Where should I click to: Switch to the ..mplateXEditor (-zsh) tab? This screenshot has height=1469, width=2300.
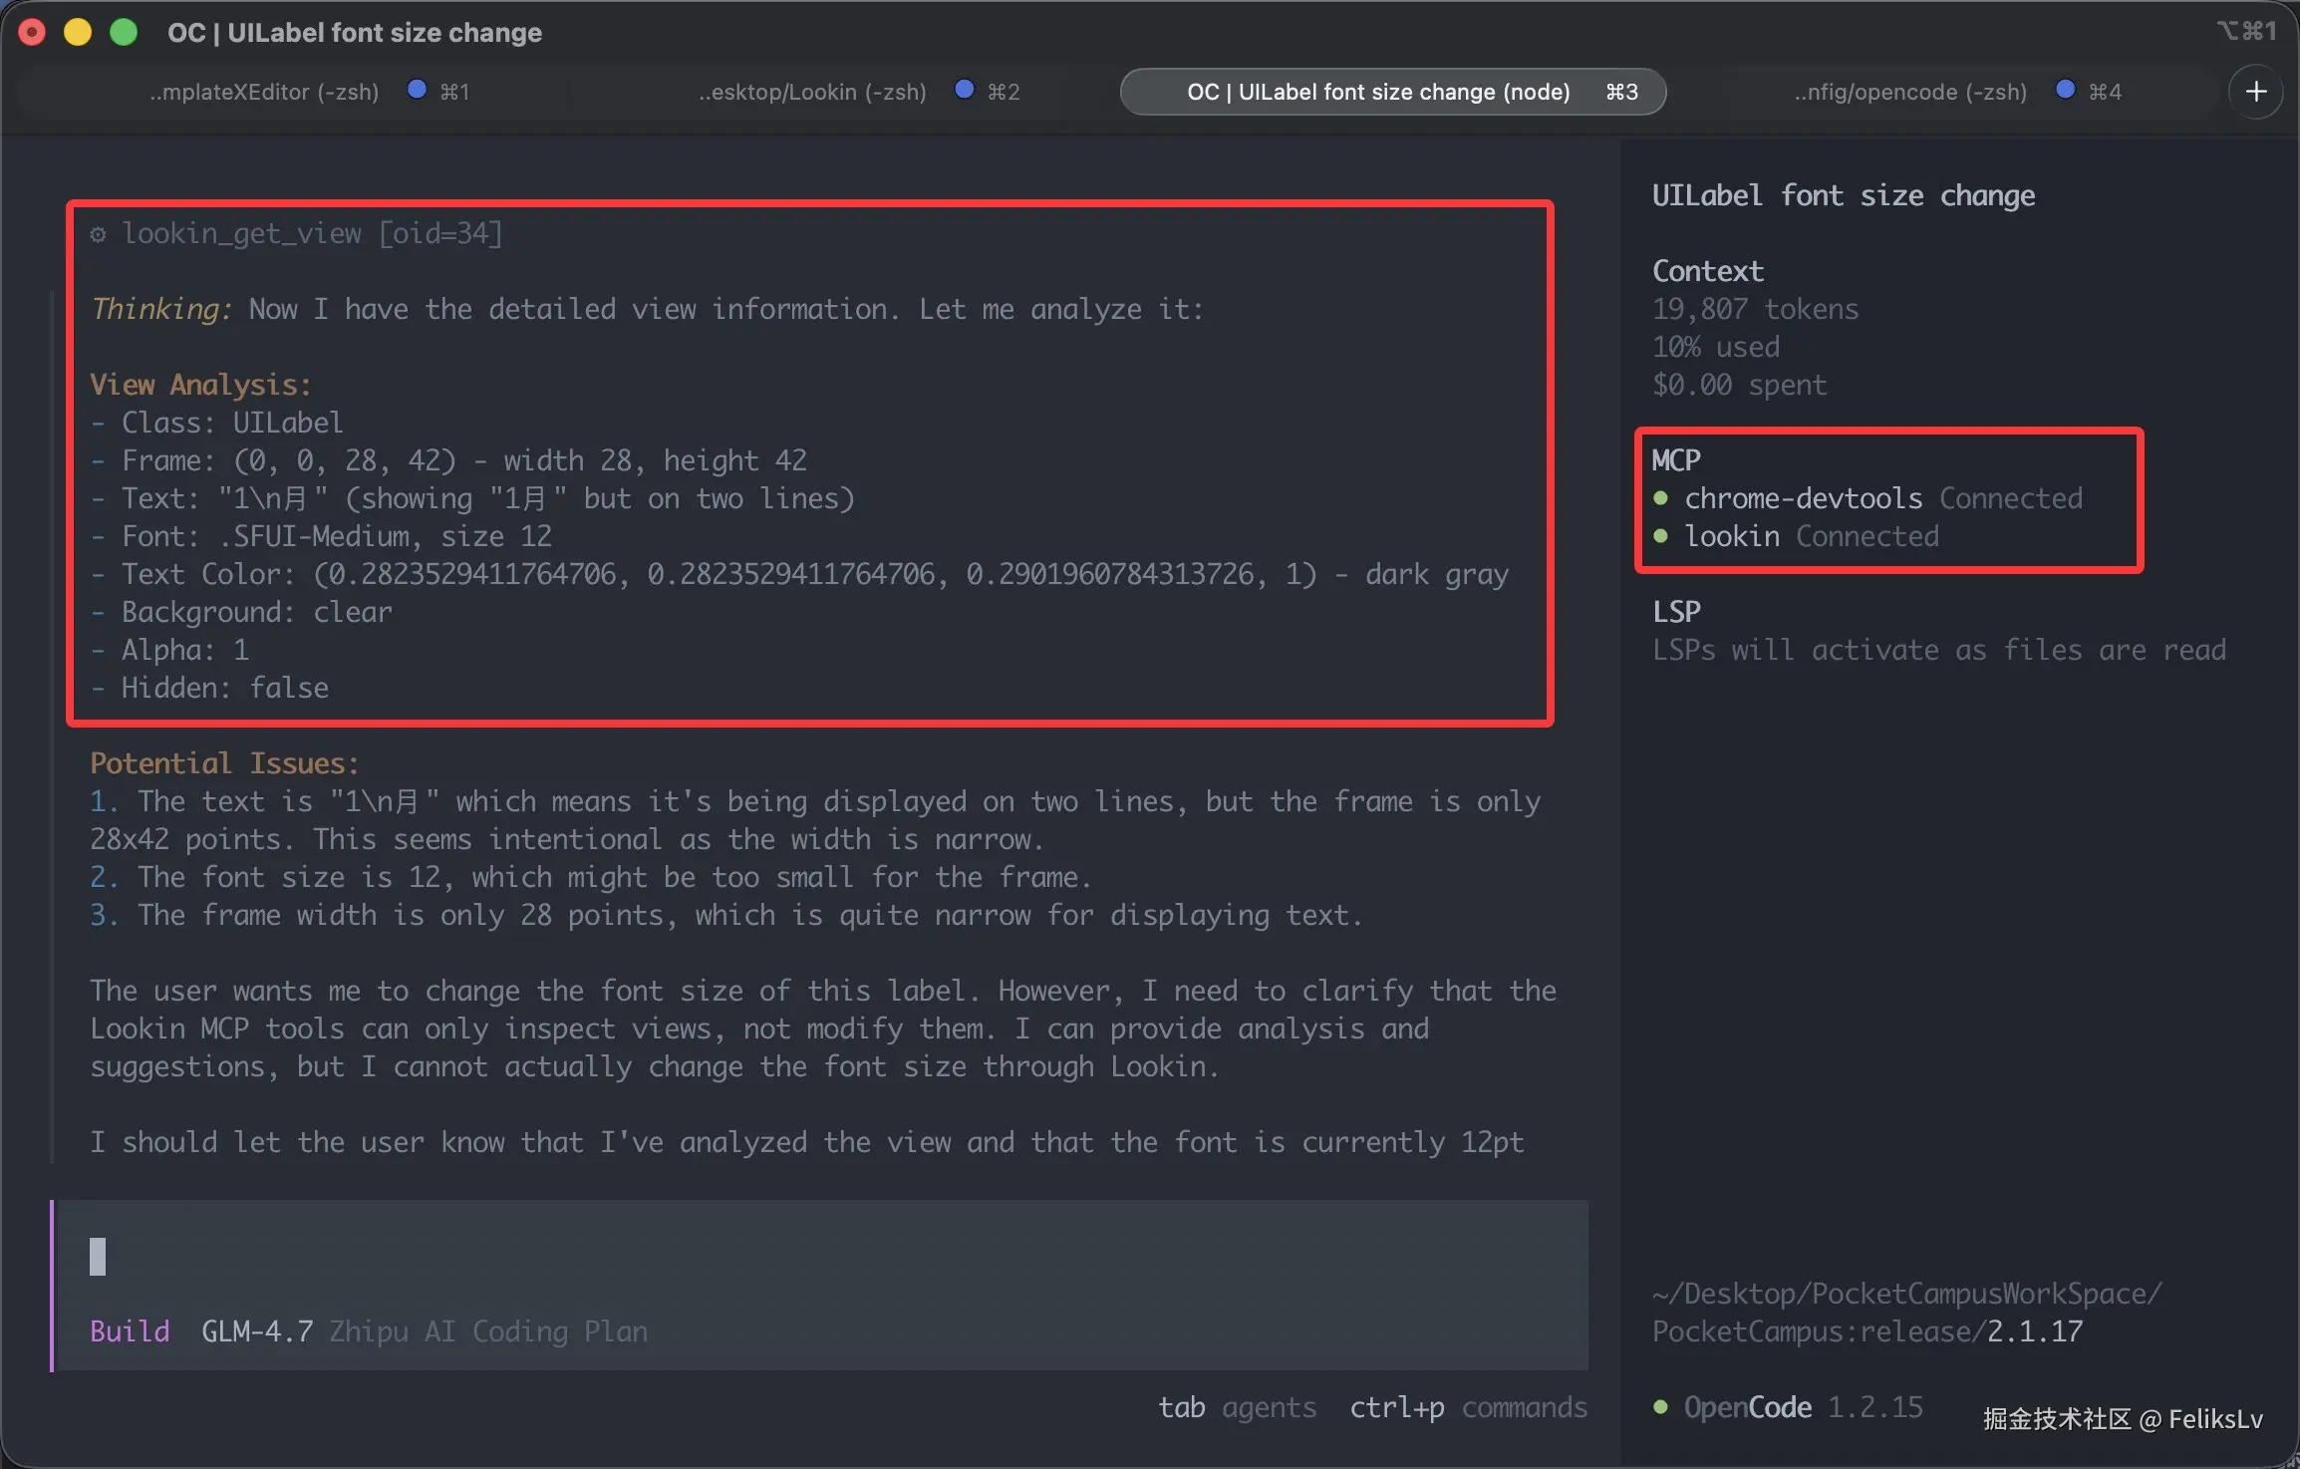click(x=264, y=92)
